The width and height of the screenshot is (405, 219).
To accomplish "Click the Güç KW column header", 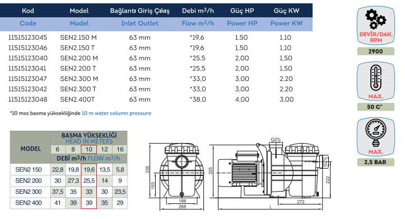I will click(x=286, y=17).
